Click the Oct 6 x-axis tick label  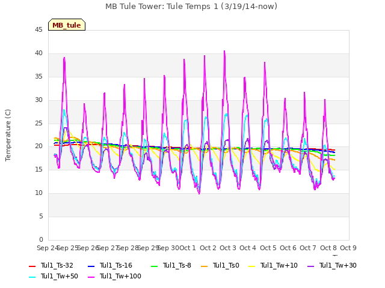point(288,248)
